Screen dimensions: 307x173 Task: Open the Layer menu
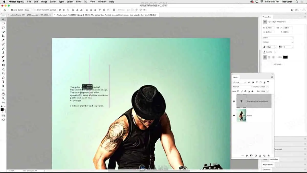point(53,2)
